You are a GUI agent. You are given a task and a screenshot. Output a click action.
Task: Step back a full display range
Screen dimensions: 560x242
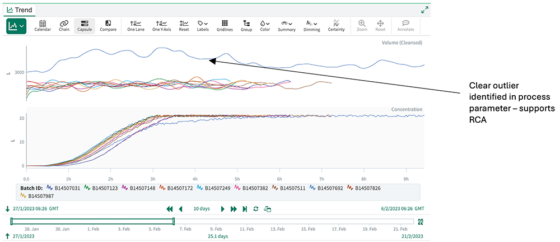[x=170, y=209]
